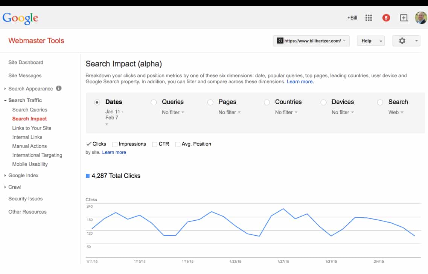Open Search Queries in sidebar

tap(30, 110)
